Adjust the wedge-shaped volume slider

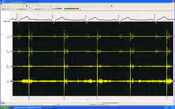(56, 9)
